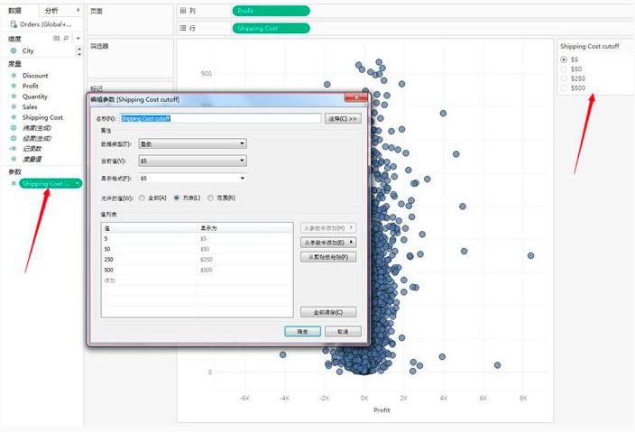
Task: Select $50 in Shipping Cost cutoff control
Action: point(564,69)
